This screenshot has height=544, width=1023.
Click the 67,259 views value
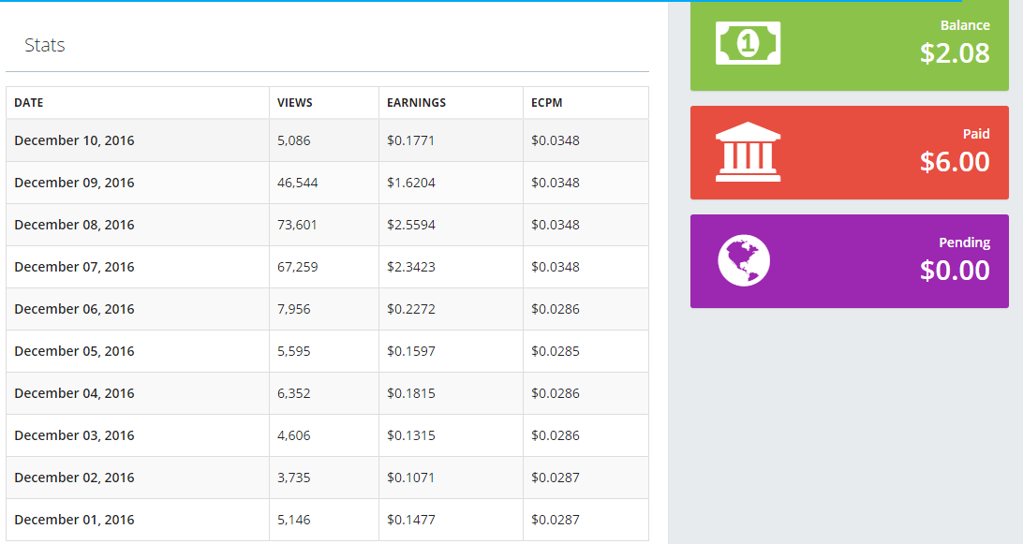pos(298,267)
